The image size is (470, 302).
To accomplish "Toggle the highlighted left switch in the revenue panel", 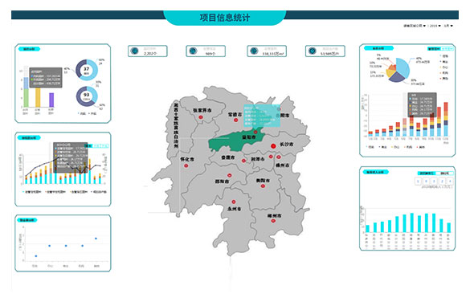I will (x=427, y=173).
